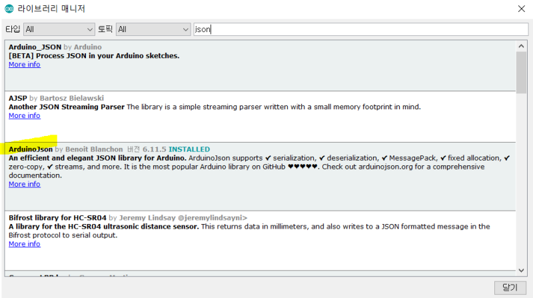Screen dimensions: 533x298
Task: Click An efficient and elegant JSON description
Action: [x=97, y=158]
